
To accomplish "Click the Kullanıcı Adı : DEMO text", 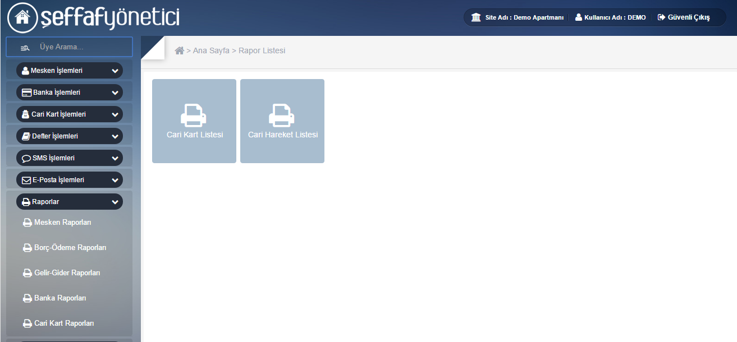I will (615, 17).
